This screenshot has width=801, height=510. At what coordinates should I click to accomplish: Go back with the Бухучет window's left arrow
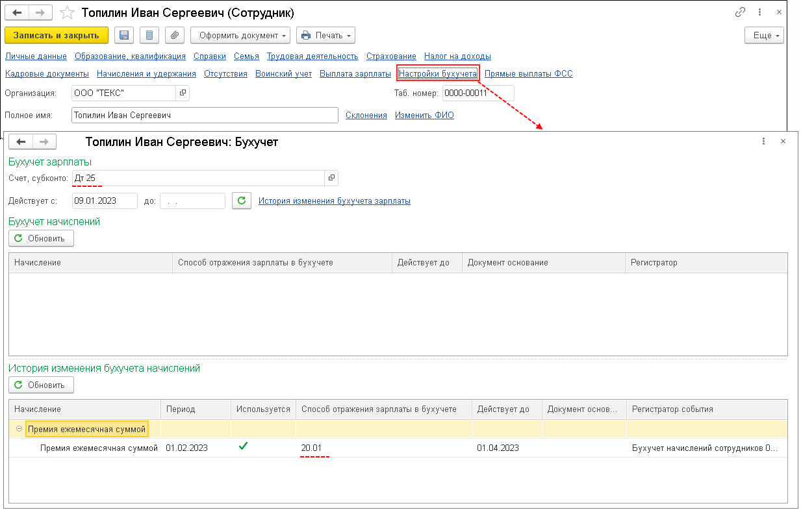(20, 141)
